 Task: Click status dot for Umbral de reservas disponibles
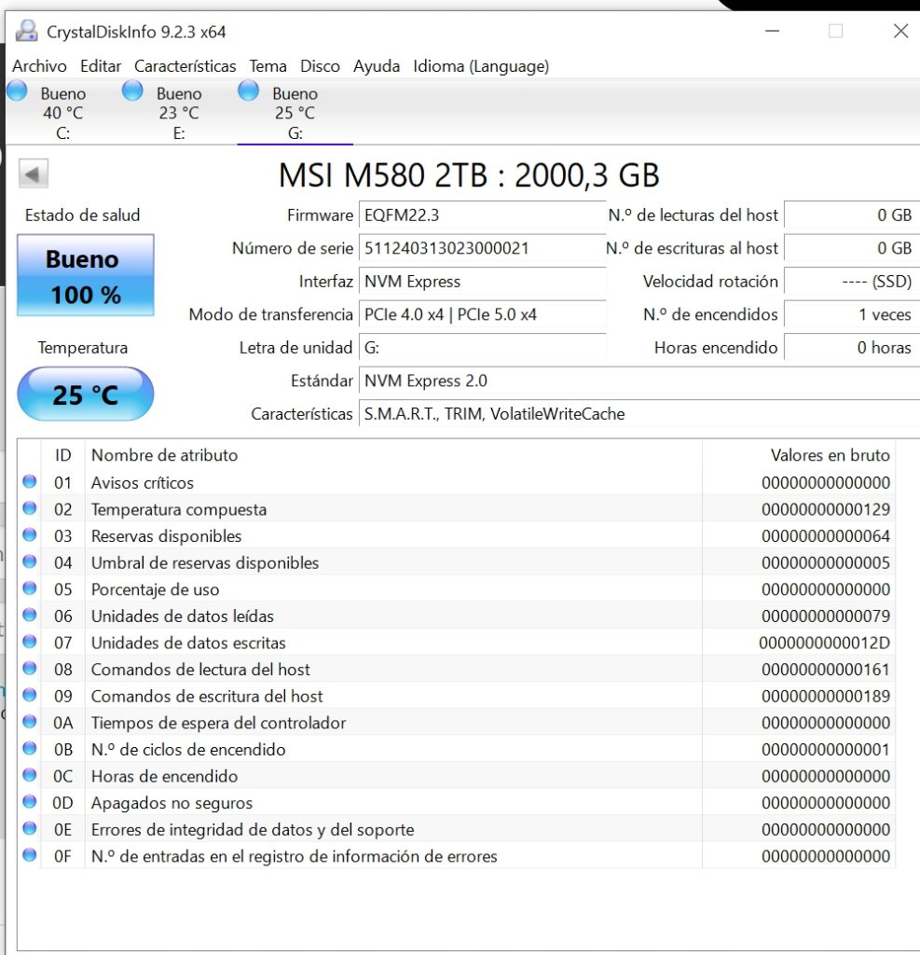pyautogui.click(x=29, y=561)
